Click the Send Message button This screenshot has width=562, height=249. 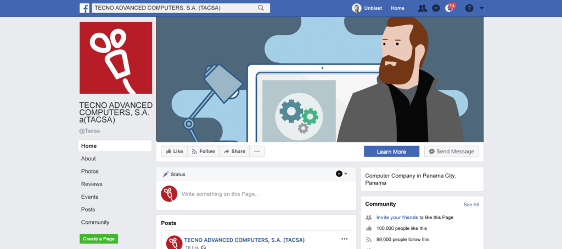tap(452, 152)
